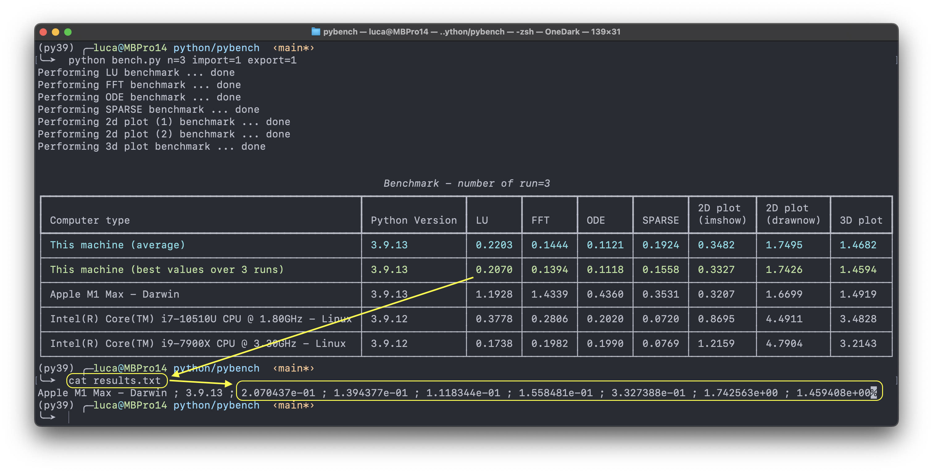Click the 'Benchmark – number of run=3' title
The width and height of the screenshot is (933, 472).
466,184
